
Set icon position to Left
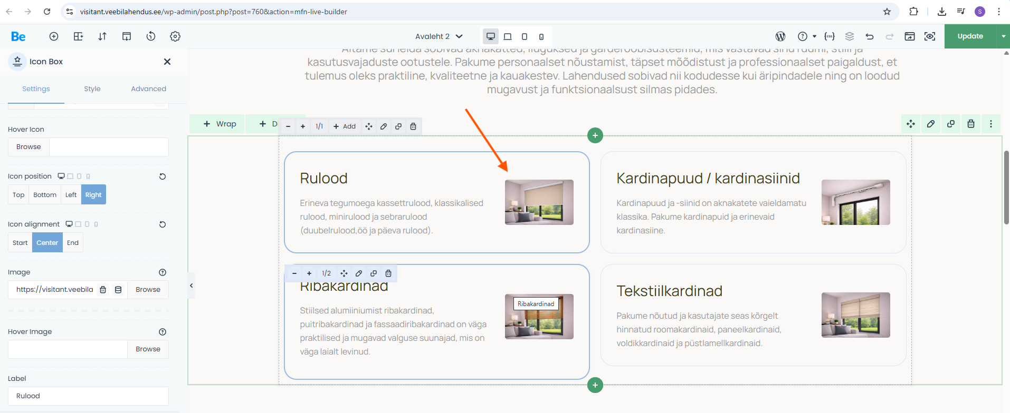coord(71,195)
